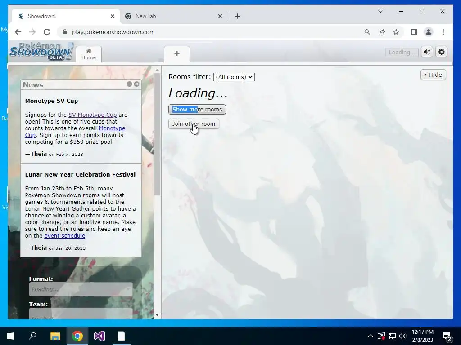Open Visual Studio from taskbar
Viewport: 461px width, 345px height.
tap(99, 336)
